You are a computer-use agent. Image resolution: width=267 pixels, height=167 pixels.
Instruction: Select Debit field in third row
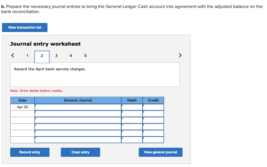[132, 120]
